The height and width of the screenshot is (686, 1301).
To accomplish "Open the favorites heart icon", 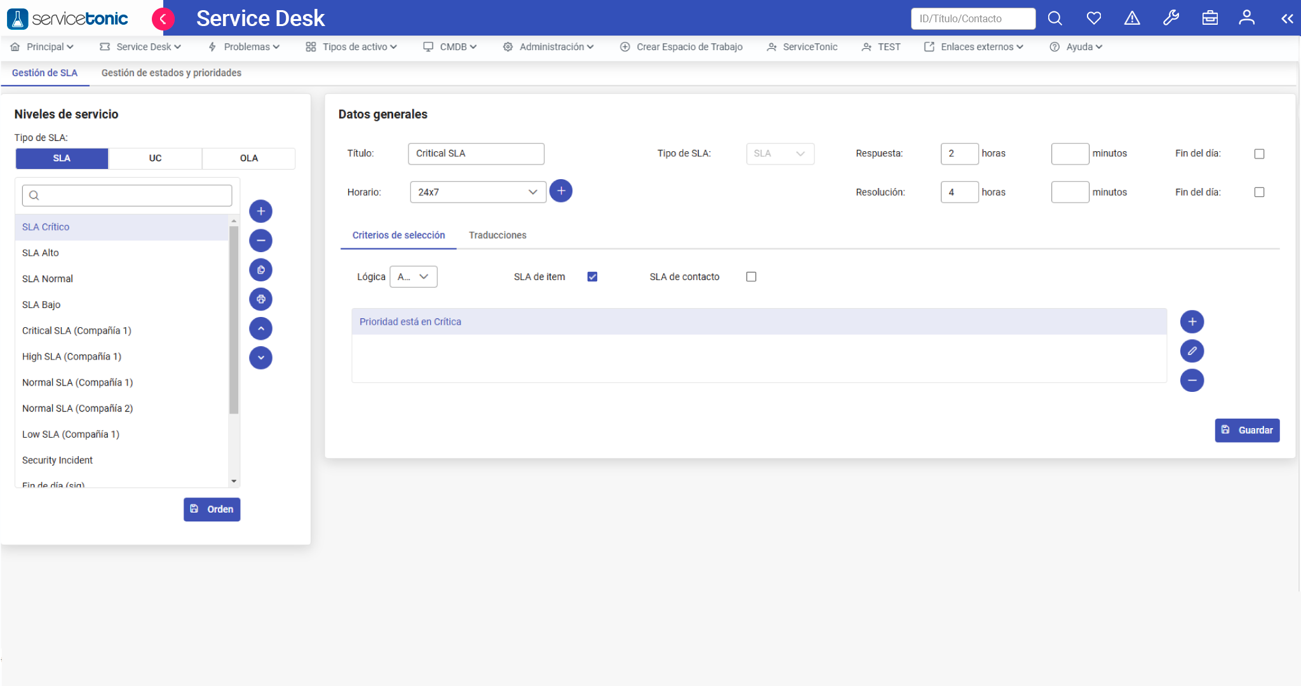I will click(x=1093, y=18).
